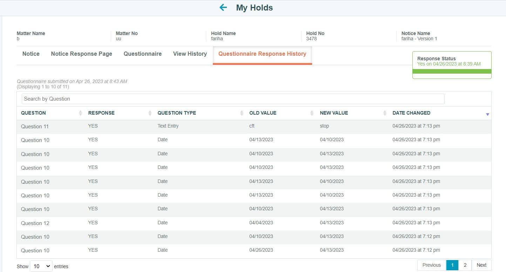The width and height of the screenshot is (506, 272).
Task: Click the QUESTION TYPE column header
Action: point(177,113)
